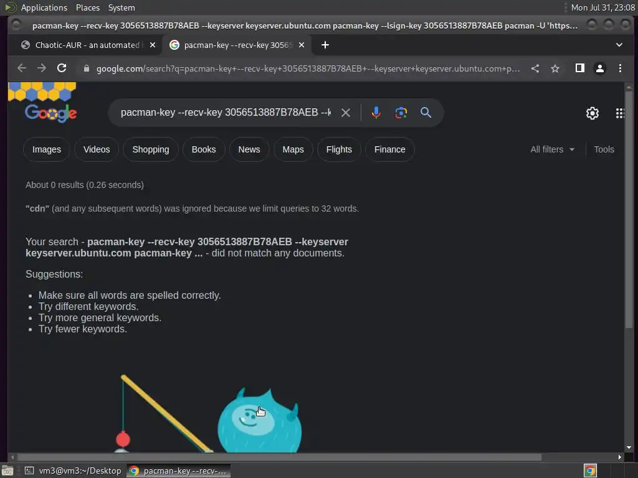The width and height of the screenshot is (638, 478).
Task: Search by image with Google Lens icon
Action: coord(401,113)
